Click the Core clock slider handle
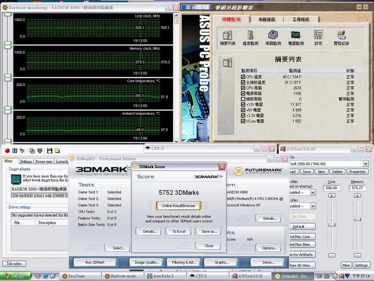 tap(331, 225)
